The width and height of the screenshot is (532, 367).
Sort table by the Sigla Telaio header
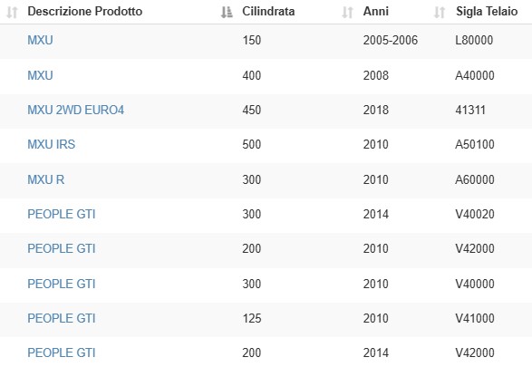[487, 12]
